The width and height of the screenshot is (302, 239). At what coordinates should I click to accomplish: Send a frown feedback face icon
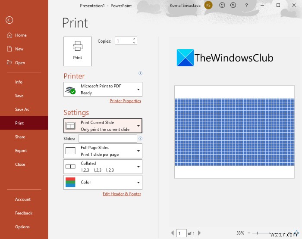tap(233, 5)
